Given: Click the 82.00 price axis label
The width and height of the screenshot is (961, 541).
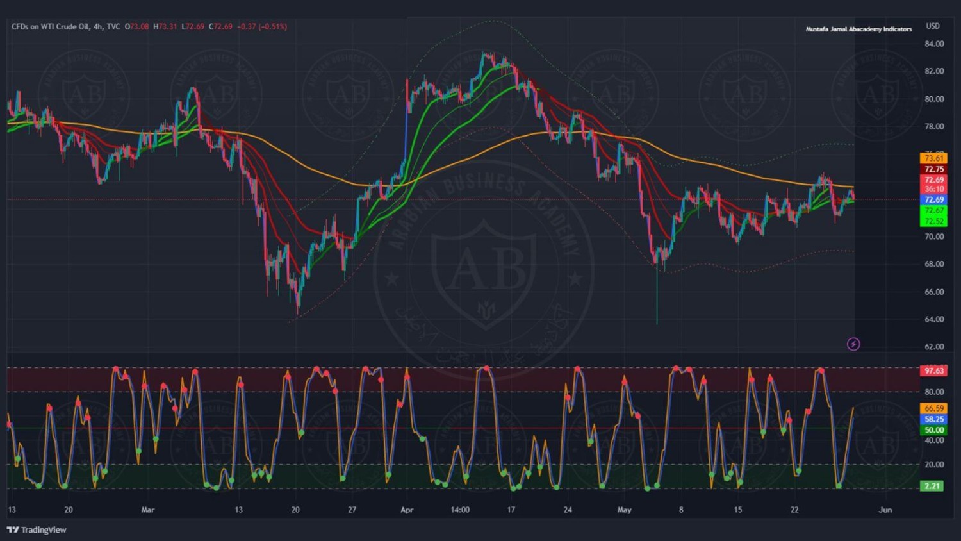Looking at the screenshot, I should pyautogui.click(x=934, y=71).
